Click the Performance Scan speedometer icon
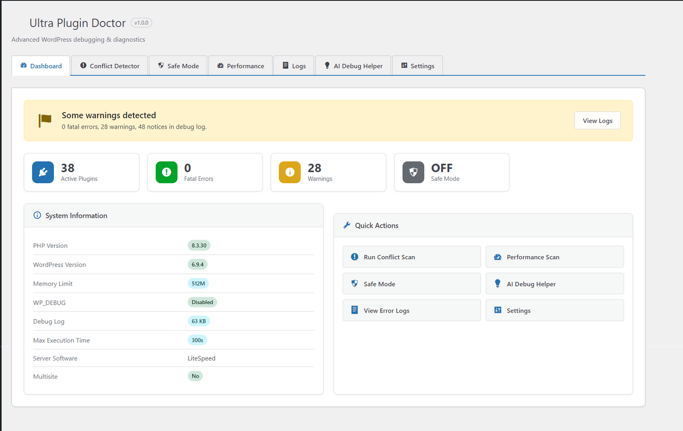This screenshot has width=683, height=431. (x=497, y=257)
